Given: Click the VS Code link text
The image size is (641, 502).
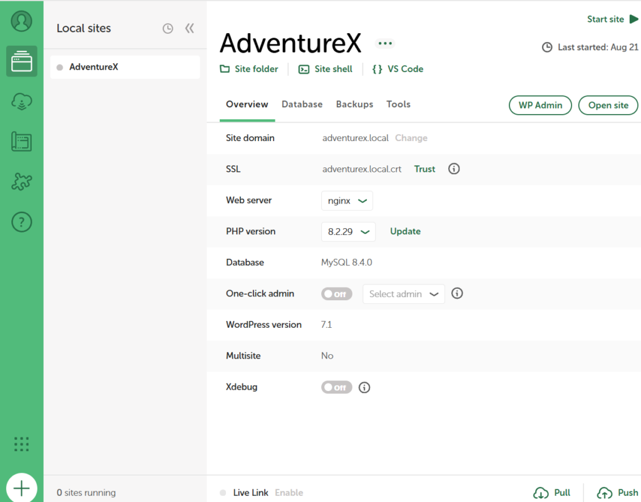Looking at the screenshot, I should point(405,69).
